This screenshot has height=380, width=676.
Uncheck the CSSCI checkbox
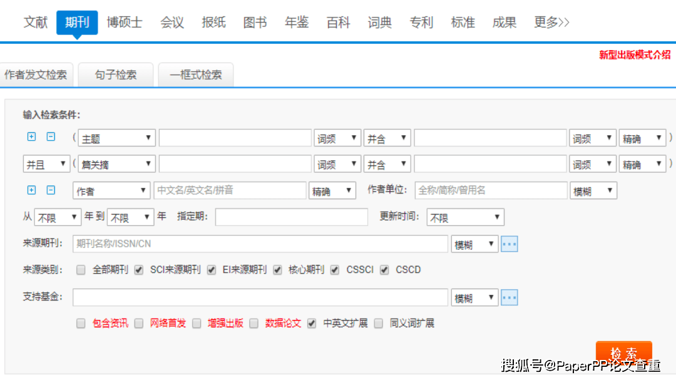tap(334, 270)
